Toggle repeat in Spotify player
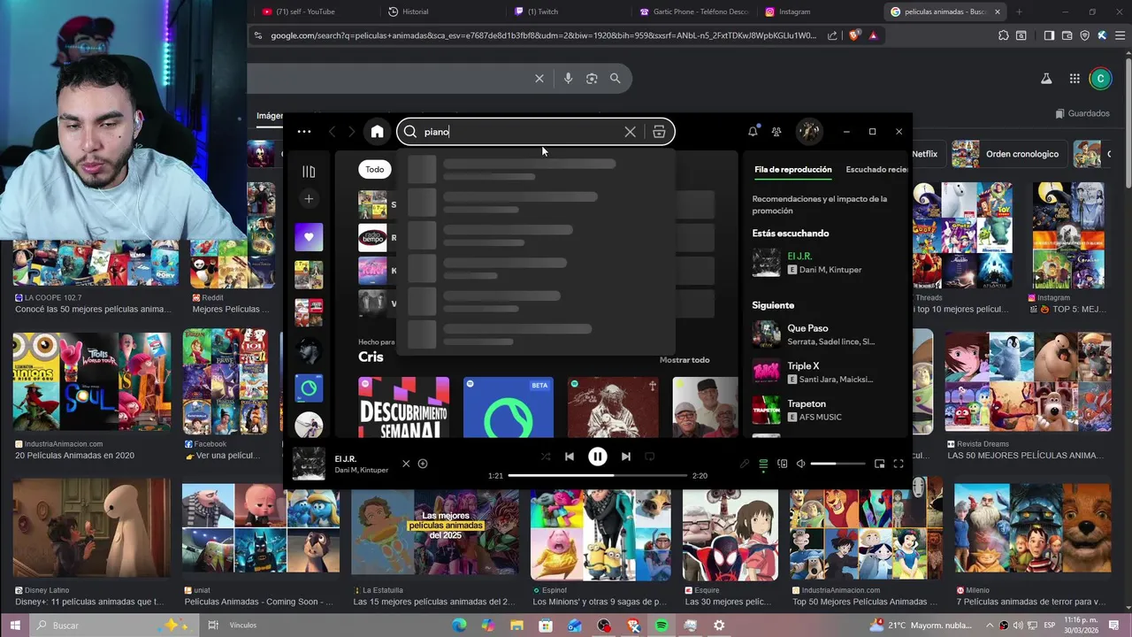Screen dimensions: 1132x637 (649, 457)
